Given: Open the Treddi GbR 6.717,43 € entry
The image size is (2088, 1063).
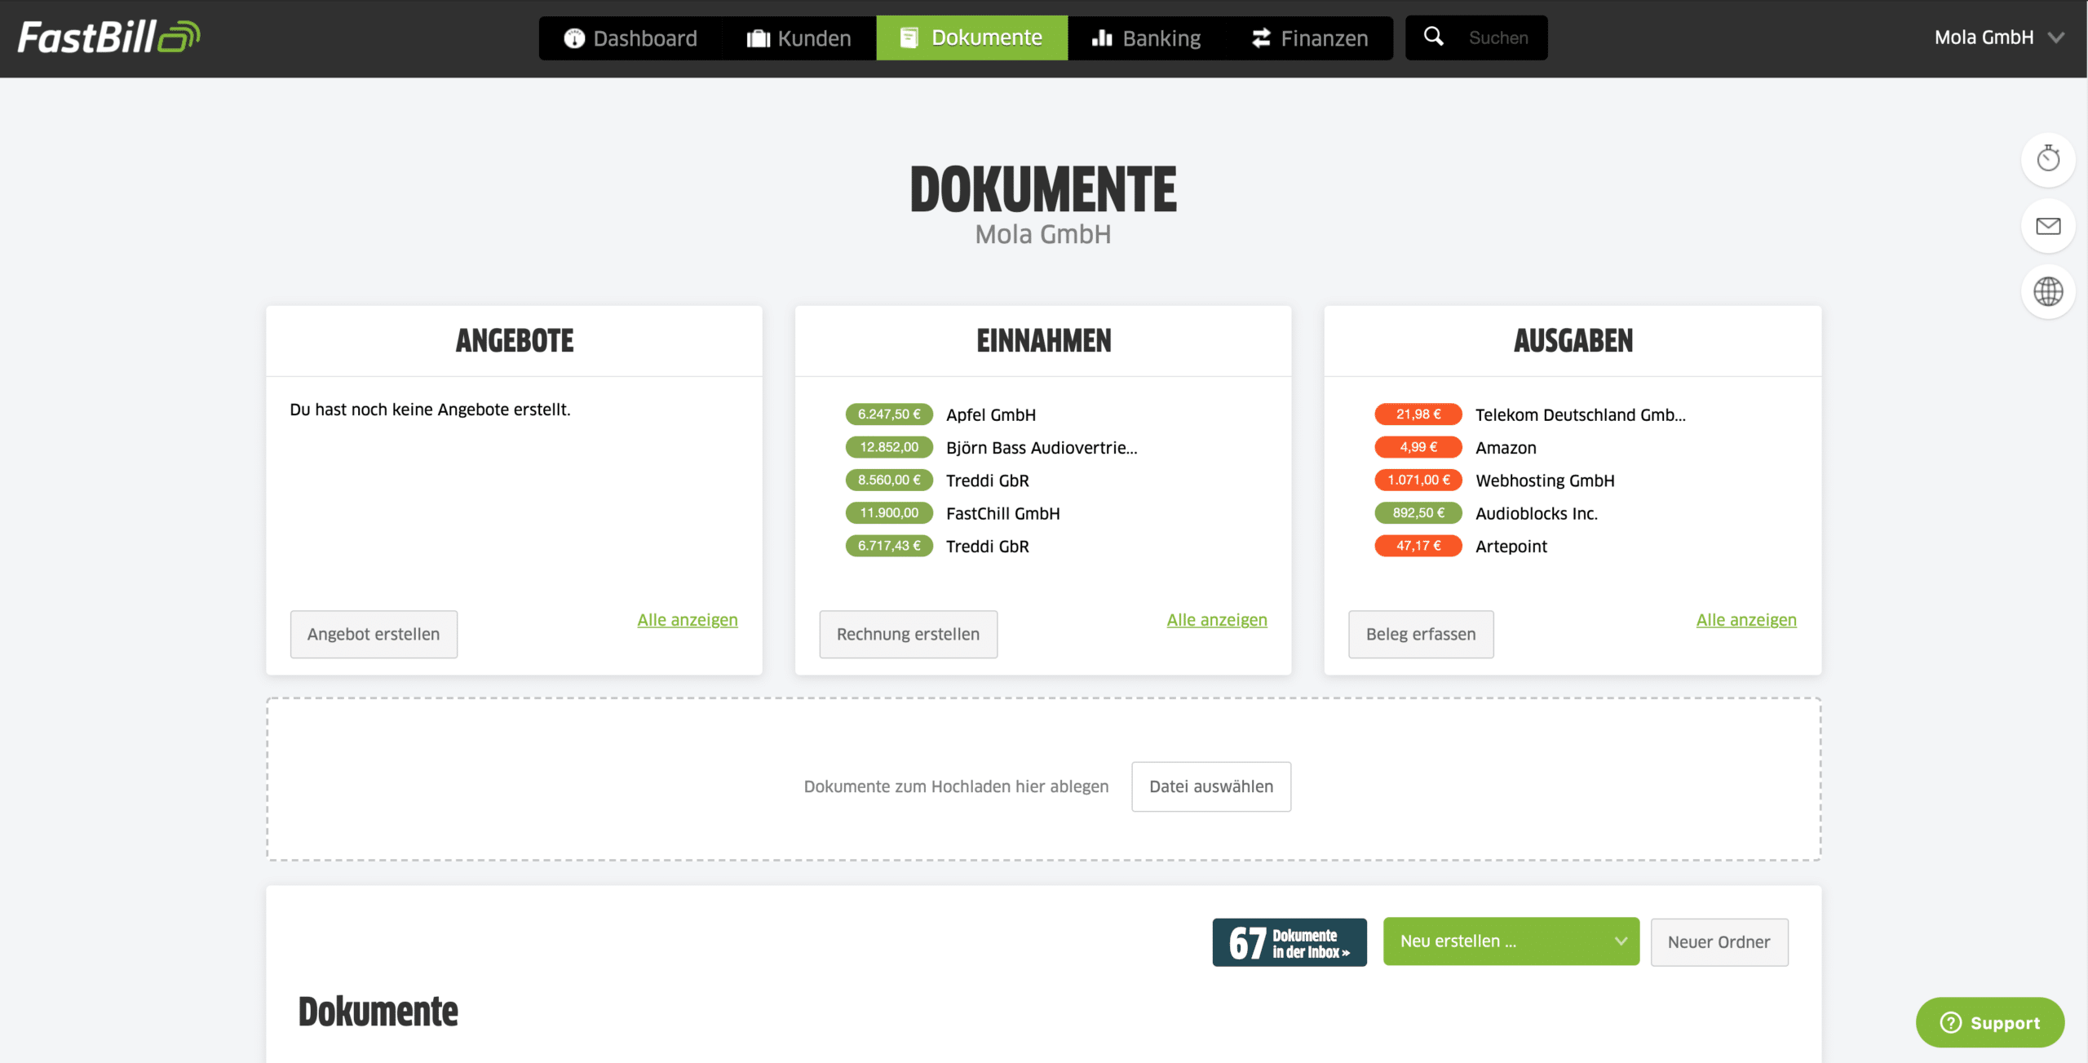Looking at the screenshot, I should pos(988,547).
